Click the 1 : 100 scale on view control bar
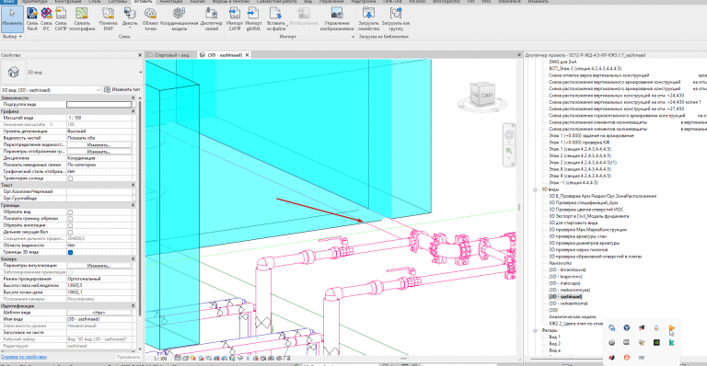 (160, 359)
